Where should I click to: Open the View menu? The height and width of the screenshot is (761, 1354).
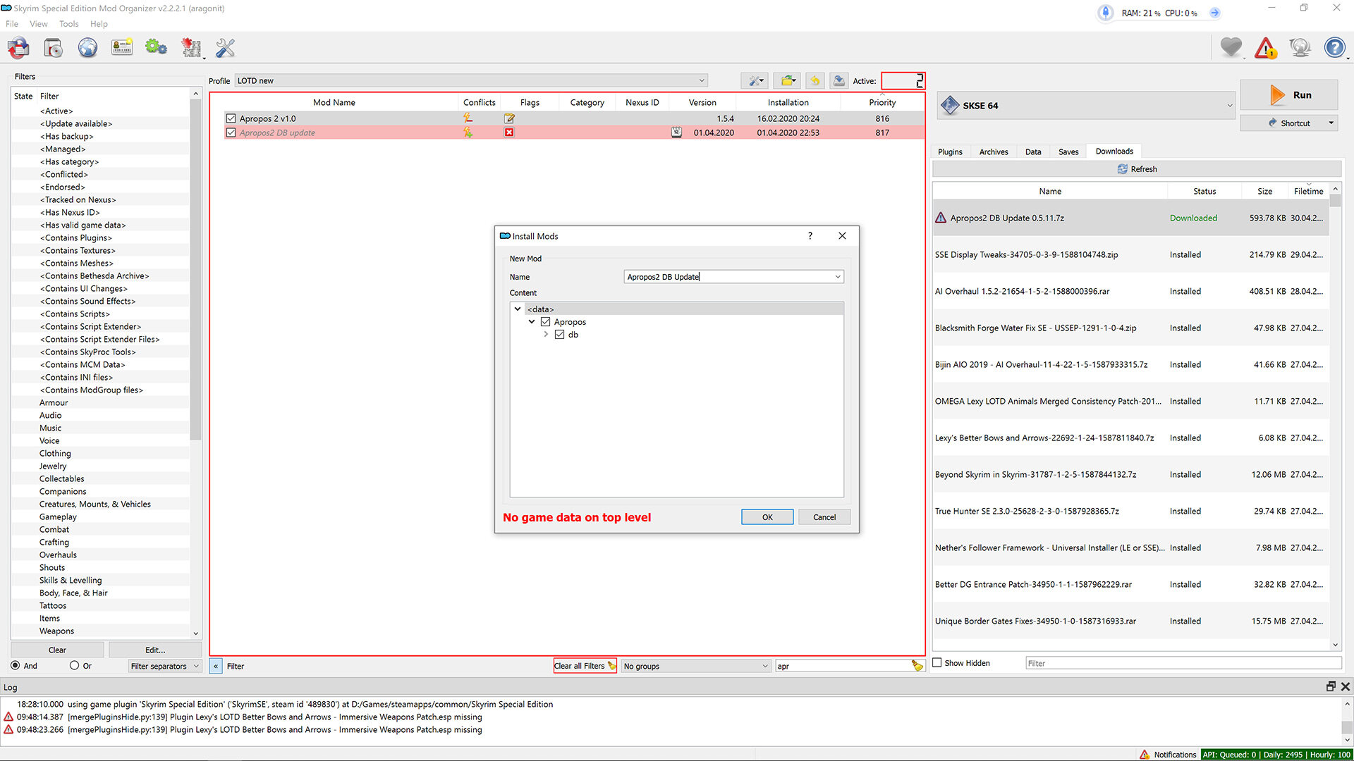click(39, 24)
